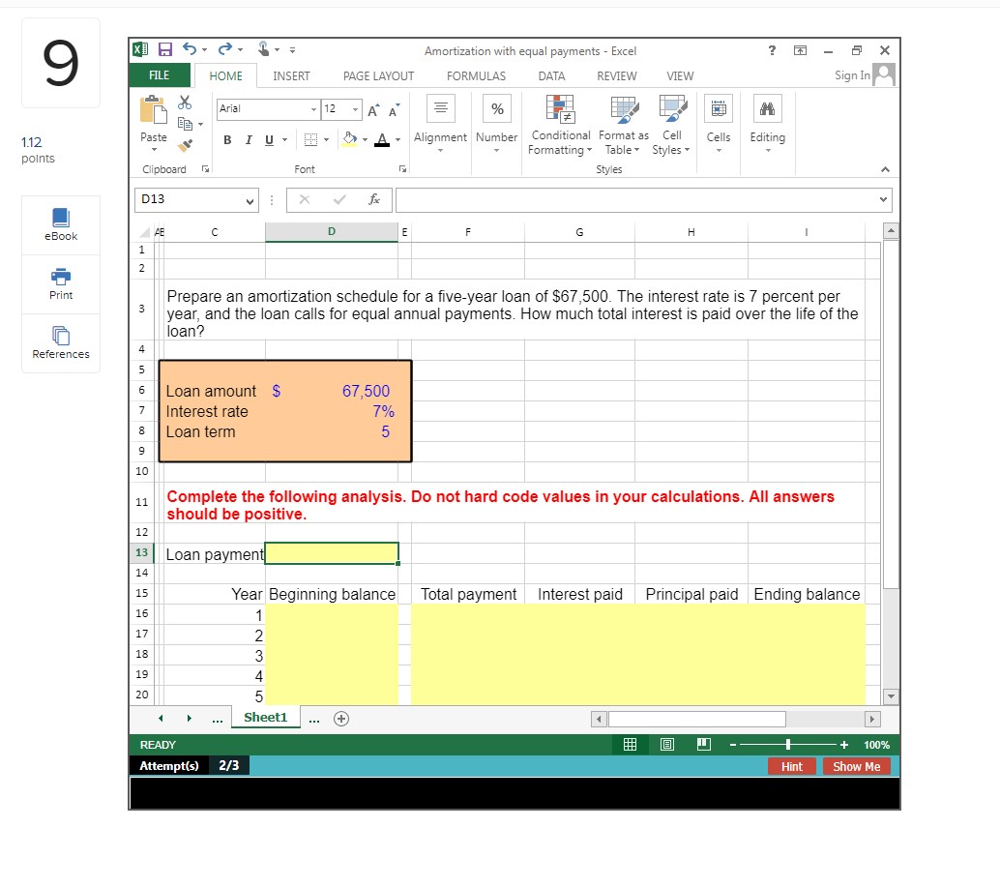The image size is (1000, 887).
Task: Click the Show Me button
Action: coord(855,766)
